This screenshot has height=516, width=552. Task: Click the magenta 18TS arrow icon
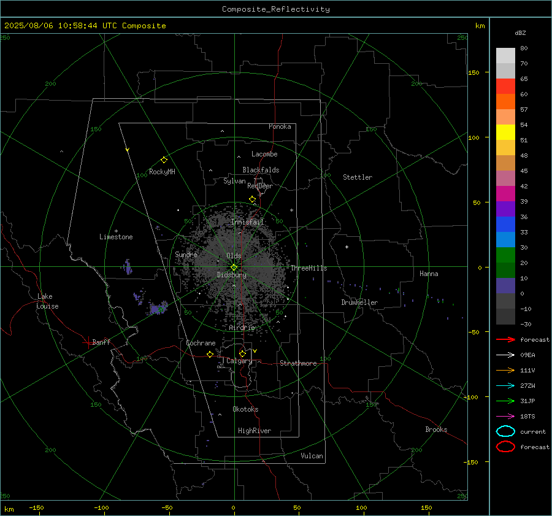pyautogui.click(x=505, y=417)
